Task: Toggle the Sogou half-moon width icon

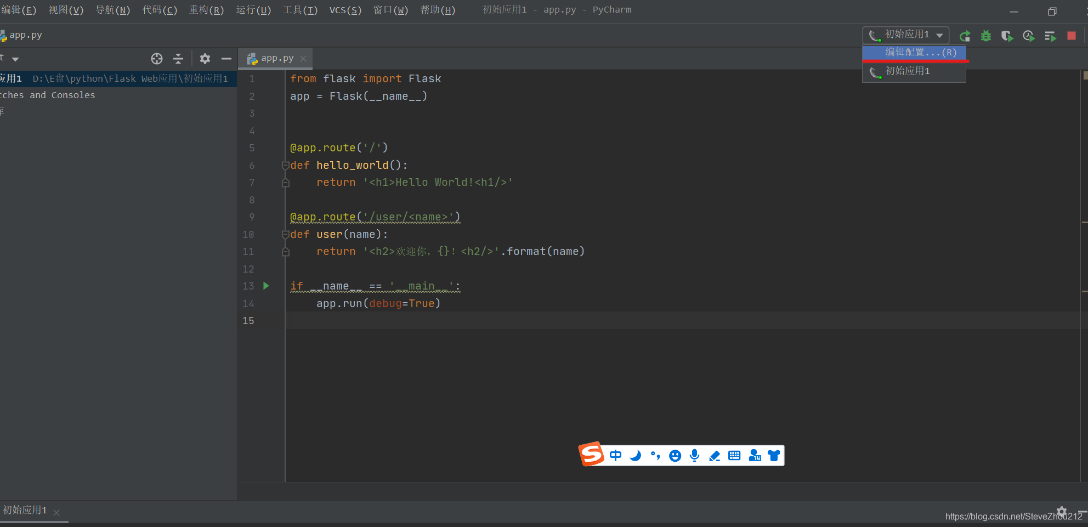Action: [x=636, y=456]
